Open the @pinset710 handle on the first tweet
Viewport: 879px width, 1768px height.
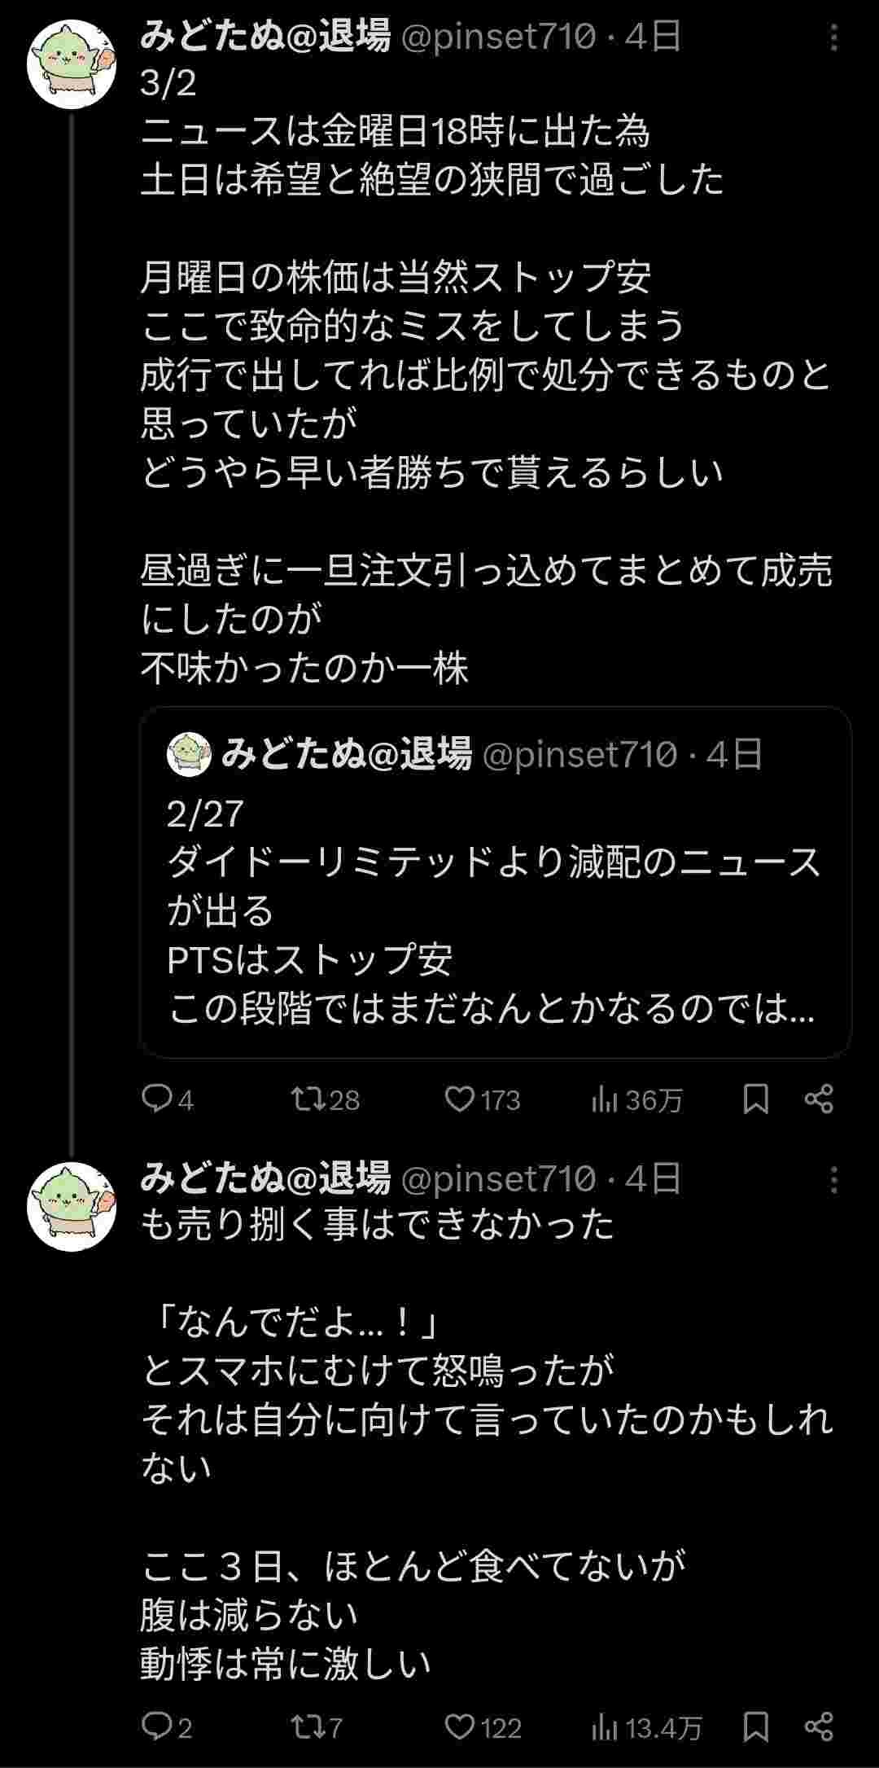click(x=498, y=37)
